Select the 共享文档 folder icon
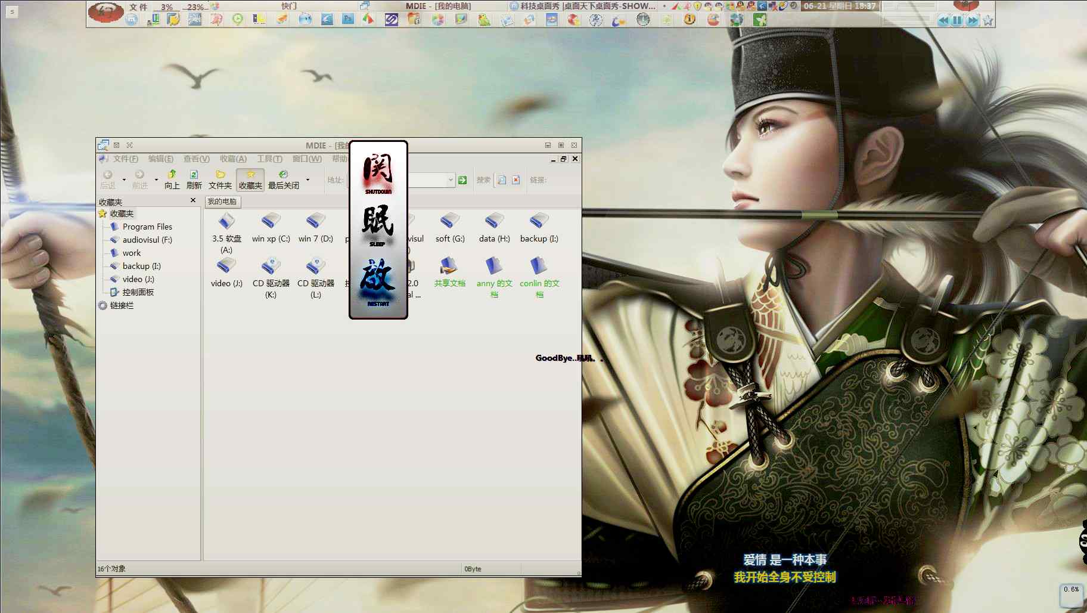This screenshot has height=613, width=1087. [450, 273]
